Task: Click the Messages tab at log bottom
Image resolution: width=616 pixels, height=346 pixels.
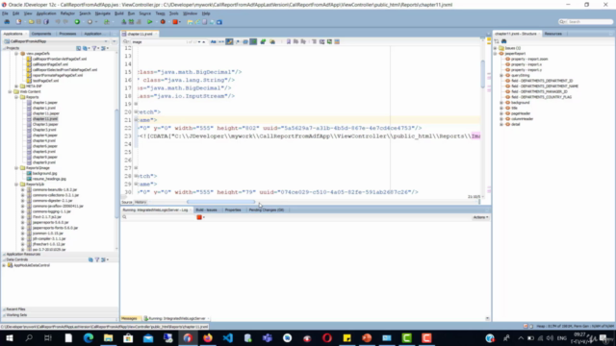Action: 129,318
